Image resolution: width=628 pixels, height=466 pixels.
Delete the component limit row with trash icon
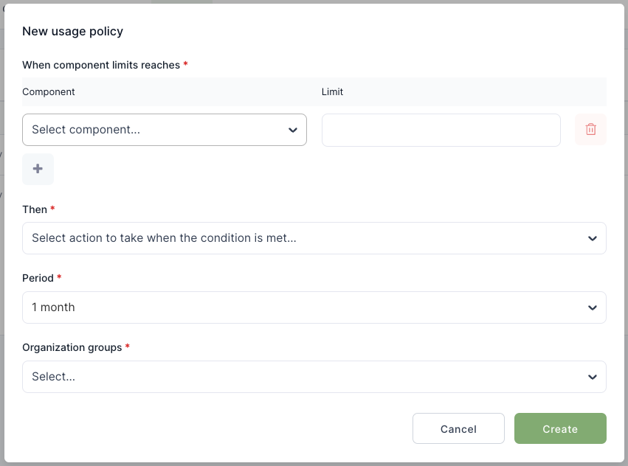590,130
